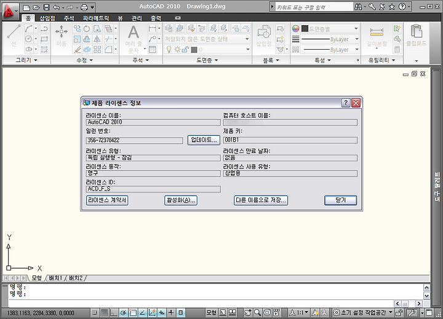The height and width of the screenshot is (319, 443).
Task: Switch to the 배치1 layout tab
Action: coord(55,278)
